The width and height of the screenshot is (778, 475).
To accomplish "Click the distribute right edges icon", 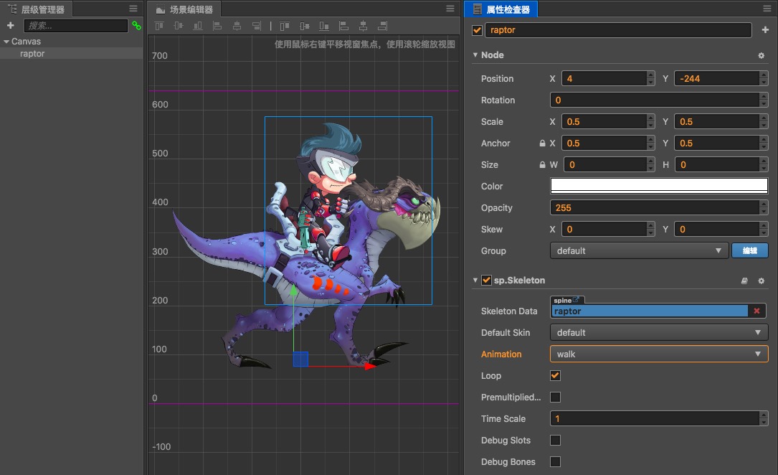I will [383, 26].
